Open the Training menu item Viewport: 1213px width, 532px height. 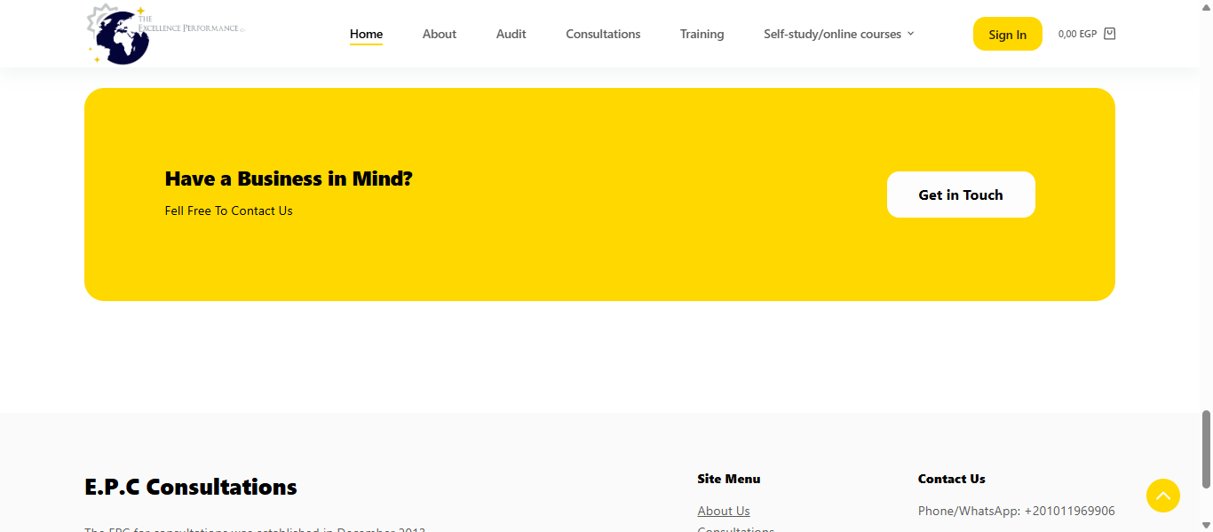pos(702,34)
